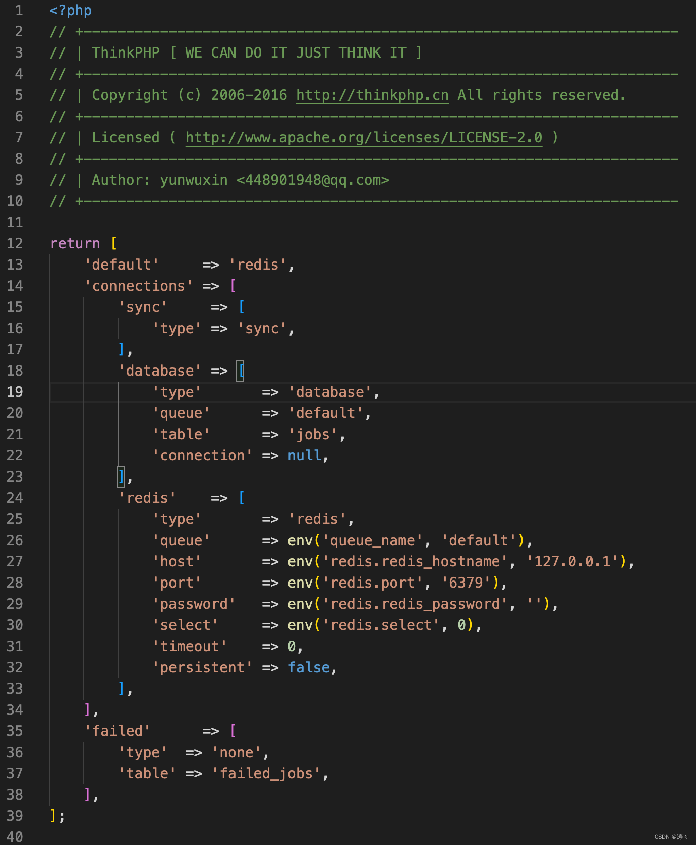Click the 'none' string value
Image resolution: width=696 pixels, height=845 pixels.
(237, 753)
